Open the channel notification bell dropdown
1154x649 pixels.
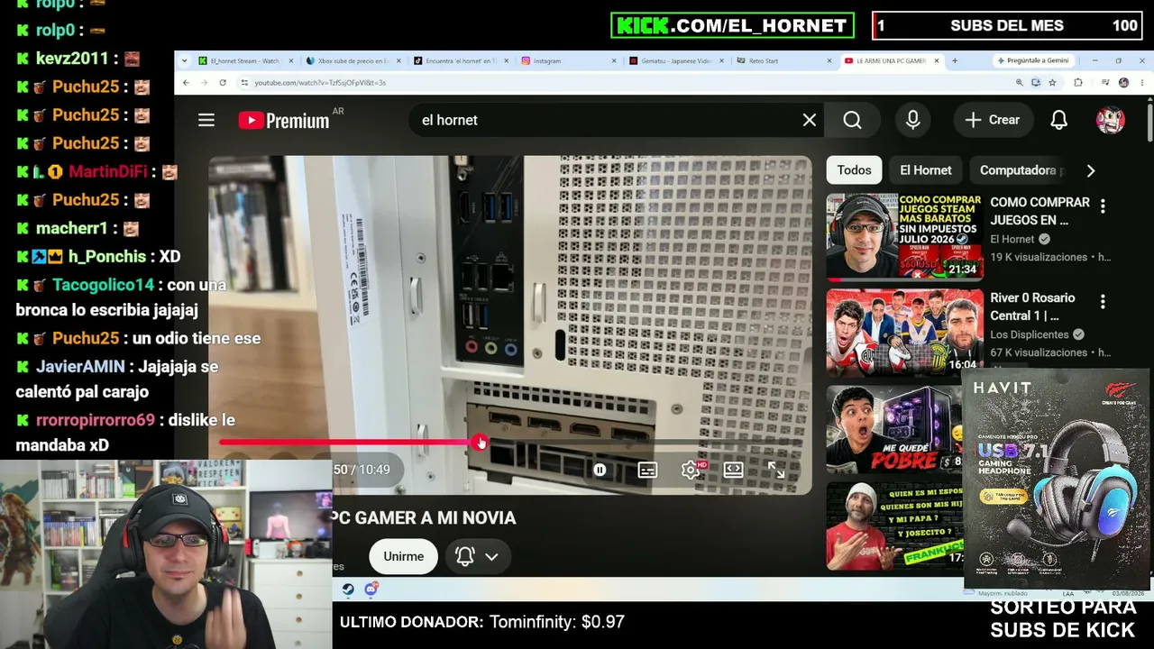click(478, 557)
